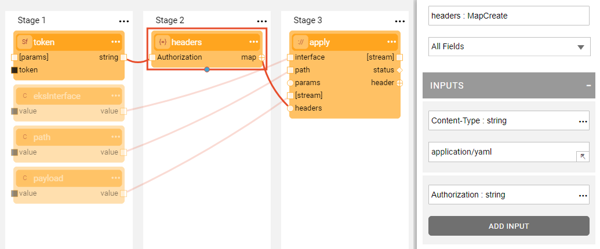The width and height of the screenshot is (600, 249).
Task: Click the map icon on headers node
Action: (162, 42)
